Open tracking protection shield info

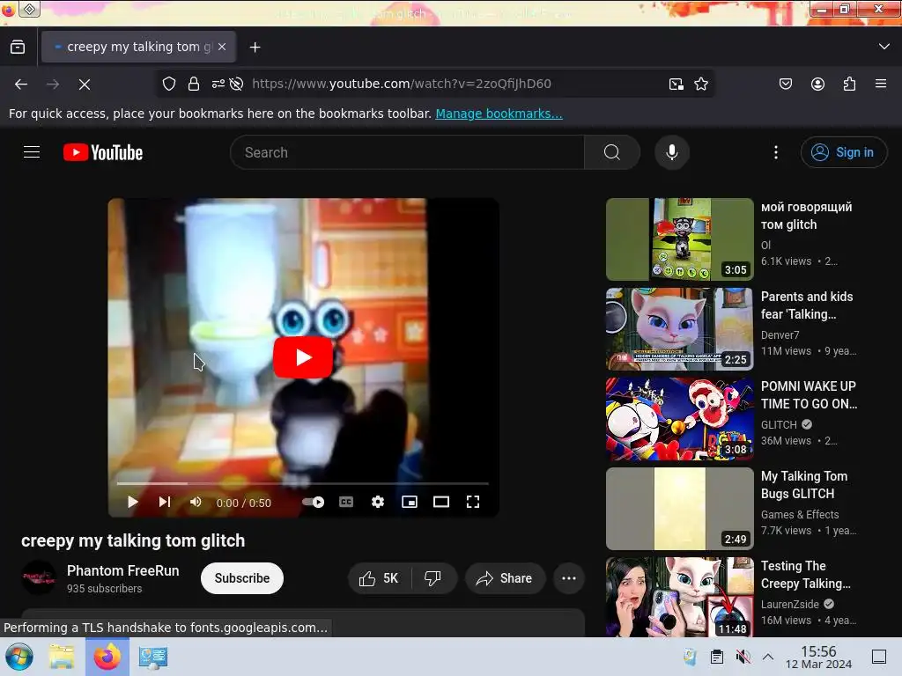(168, 84)
